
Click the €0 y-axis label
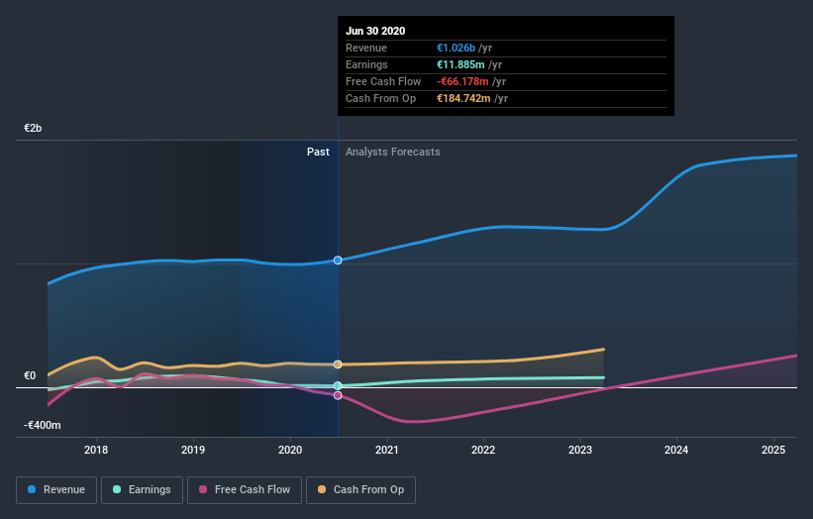30,376
